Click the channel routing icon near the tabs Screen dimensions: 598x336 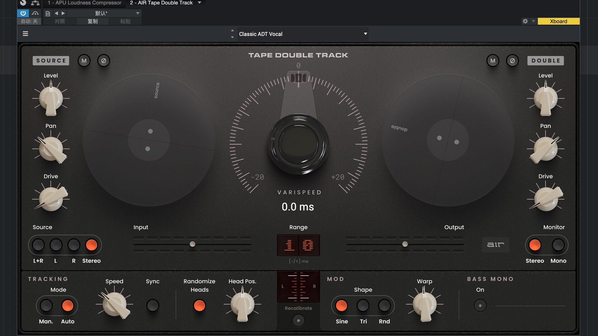pyautogui.click(x=35, y=3)
